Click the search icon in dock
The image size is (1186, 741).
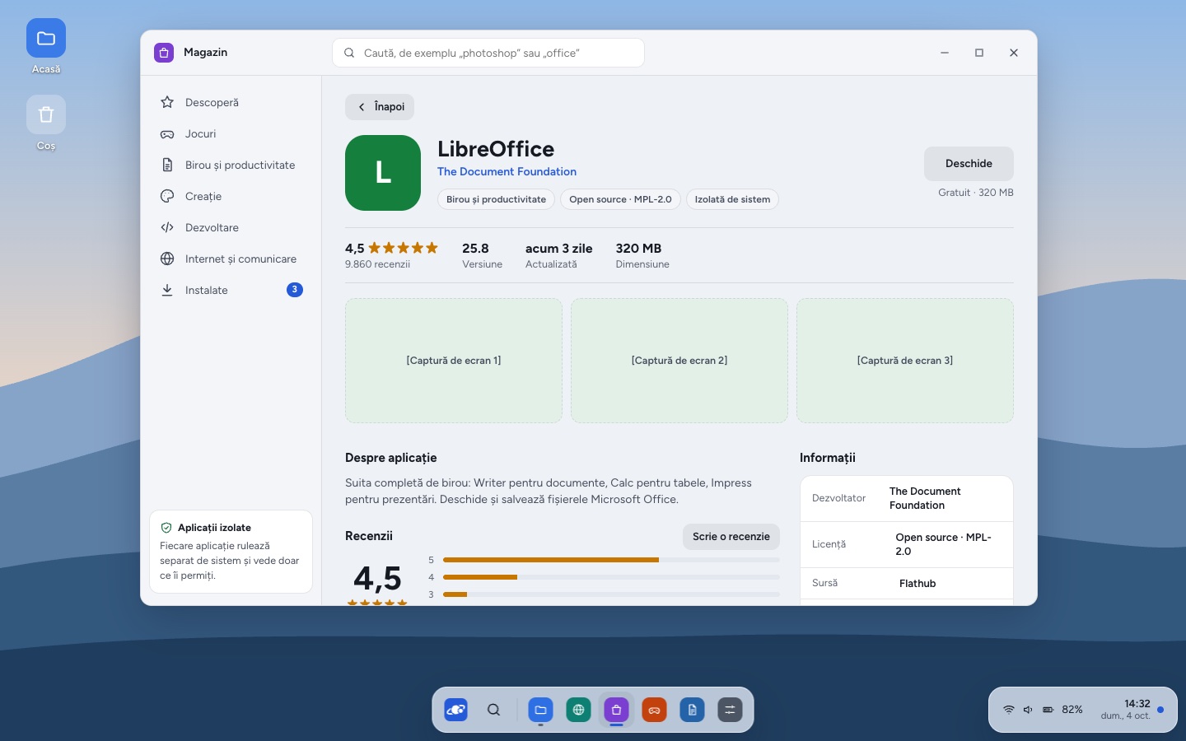[493, 710]
